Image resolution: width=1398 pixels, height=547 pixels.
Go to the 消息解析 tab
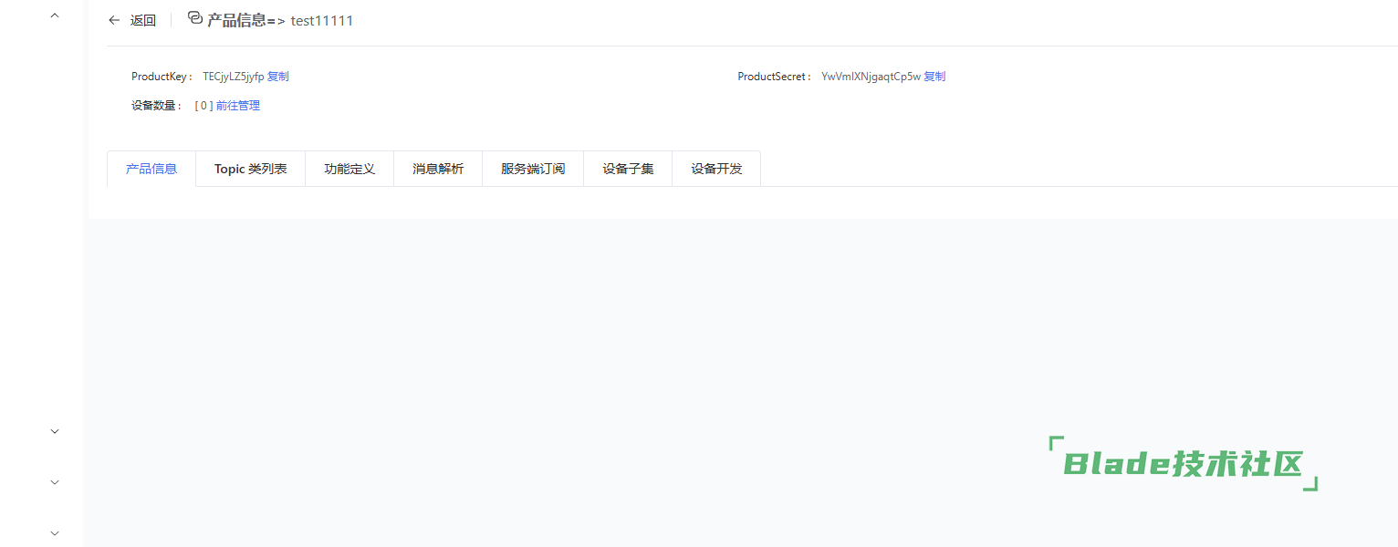point(438,169)
